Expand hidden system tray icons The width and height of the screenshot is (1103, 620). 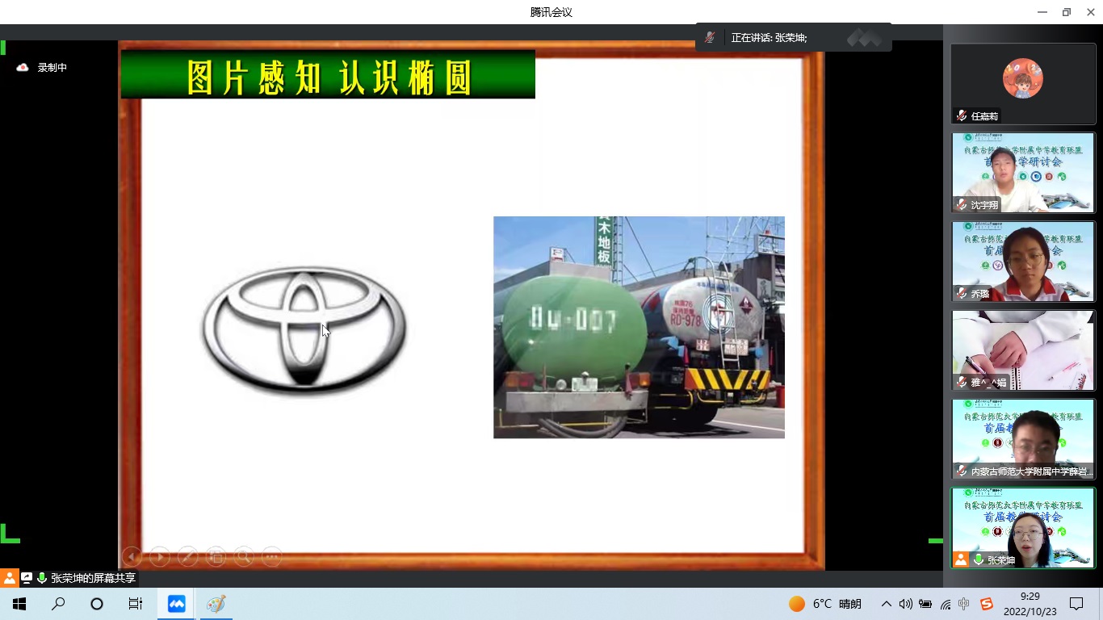(886, 604)
